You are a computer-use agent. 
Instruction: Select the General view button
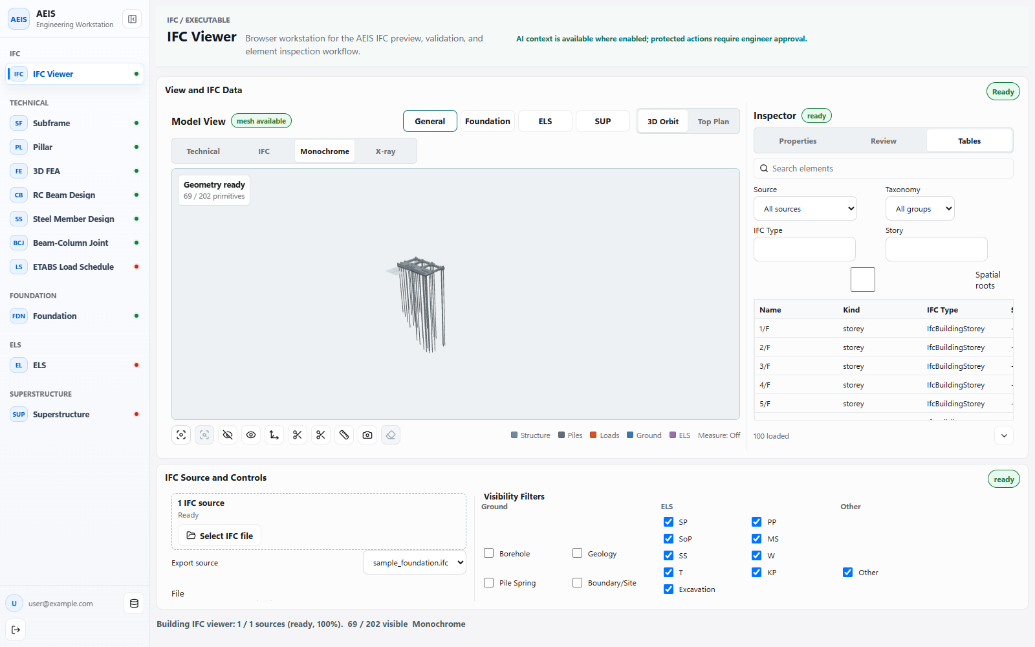coord(430,121)
